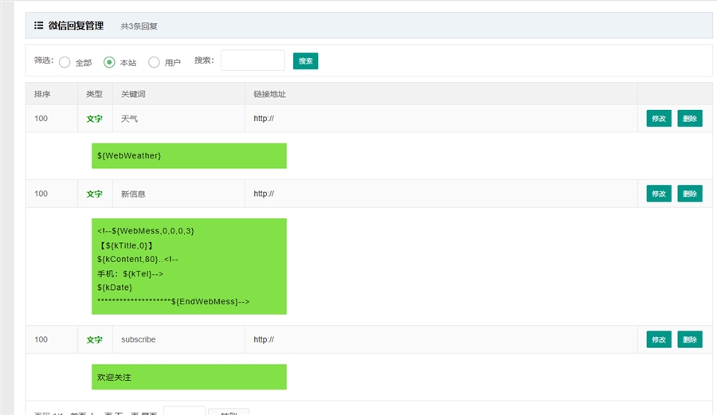Click the green WebMess template block
Image resolution: width=717 pixels, height=415 pixels.
189,266
